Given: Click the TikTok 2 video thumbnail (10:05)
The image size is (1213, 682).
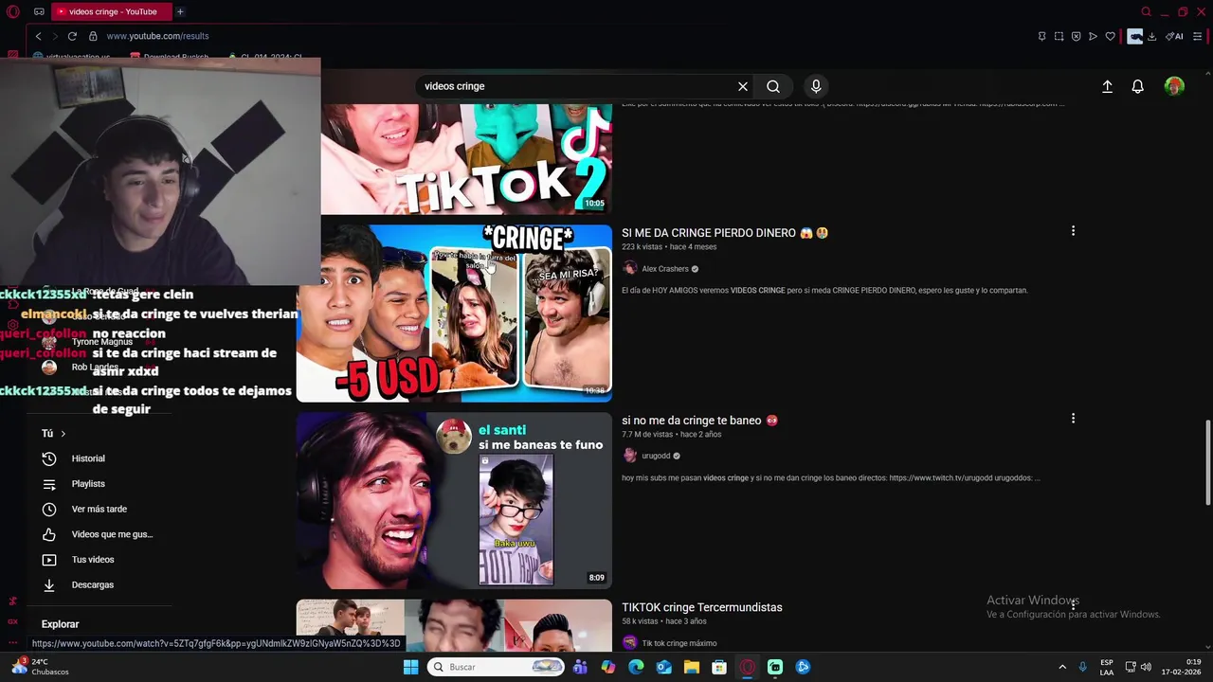Looking at the screenshot, I should 466,159.
